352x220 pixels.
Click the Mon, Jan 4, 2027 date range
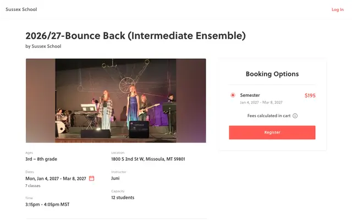click(x=56, y=179)
